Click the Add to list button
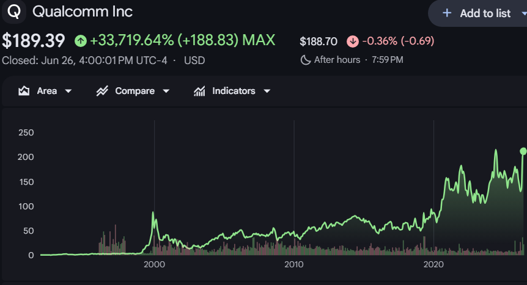527x285 pixels. tap(477, 13)
